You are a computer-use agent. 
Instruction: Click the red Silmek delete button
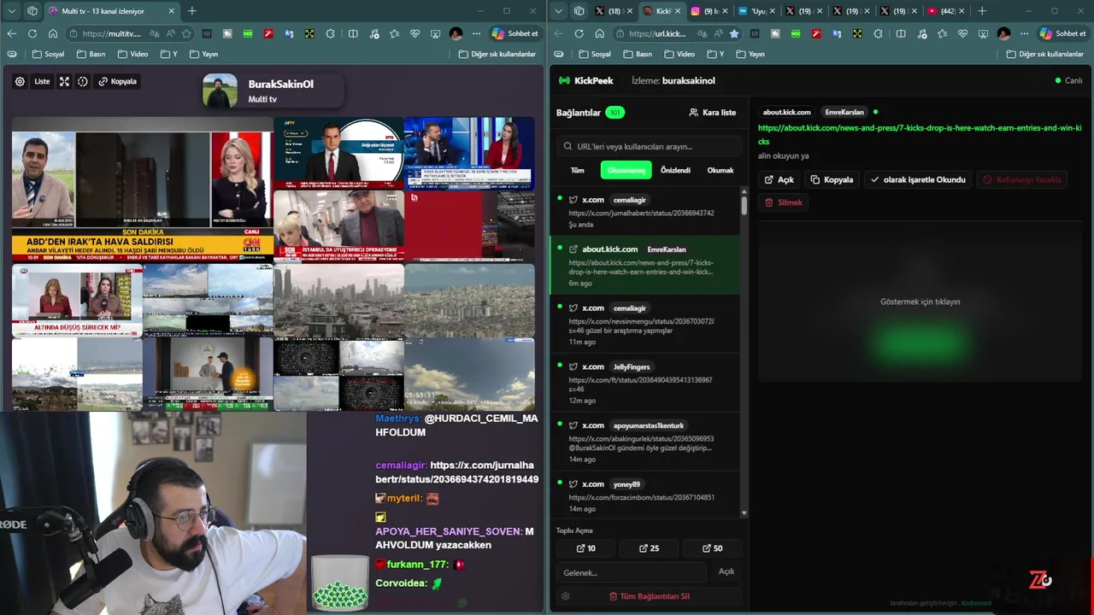(x=784, y=202)
